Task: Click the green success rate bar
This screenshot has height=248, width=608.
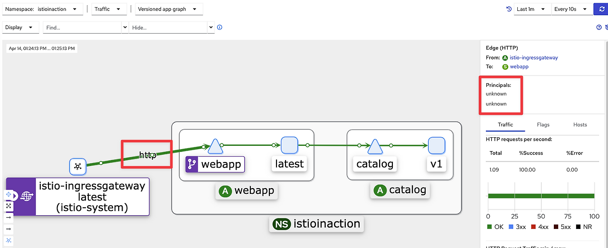Action: (541, 196)
